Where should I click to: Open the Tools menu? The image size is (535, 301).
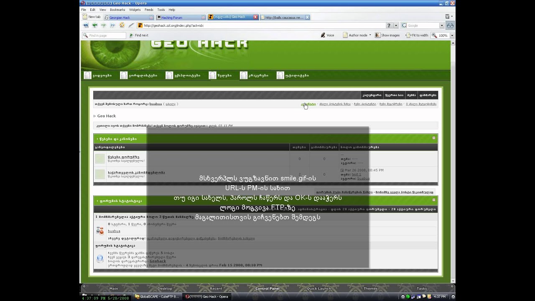pyautogui.click(x=161, y=10)
